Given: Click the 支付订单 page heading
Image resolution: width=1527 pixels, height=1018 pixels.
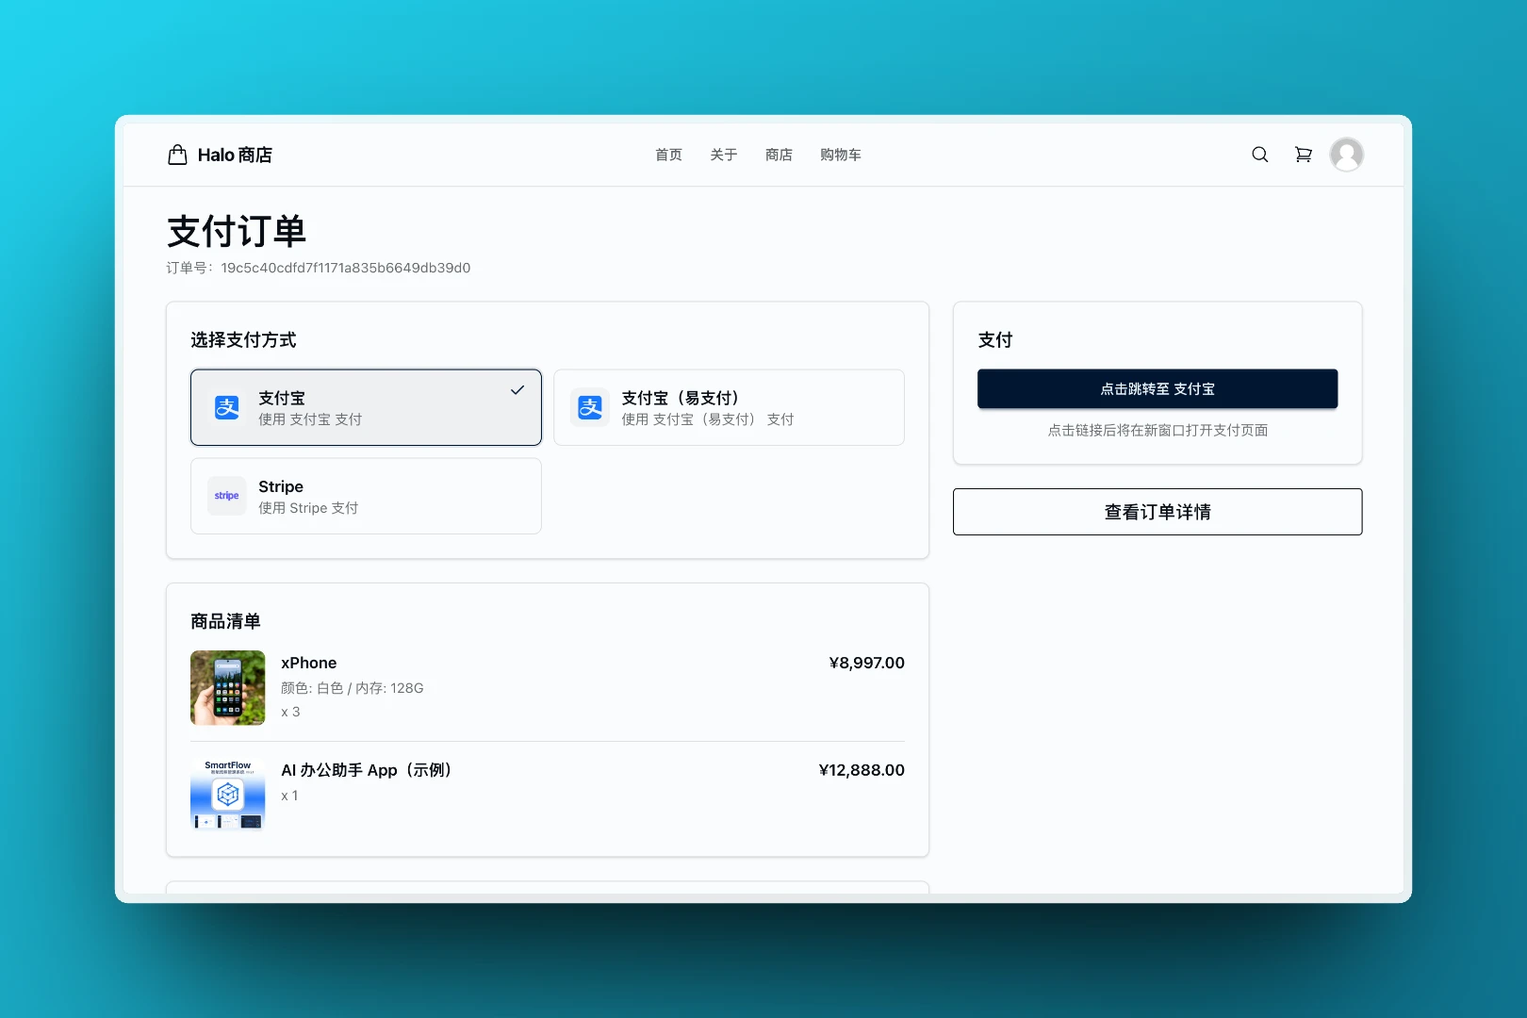Looking at the screenshot, I should (237, 231).
